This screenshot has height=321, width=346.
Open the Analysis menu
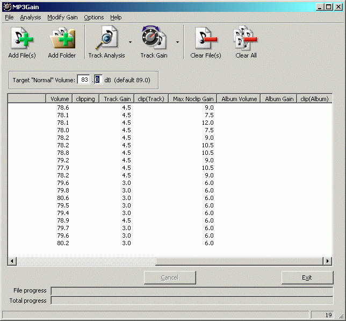31,17
